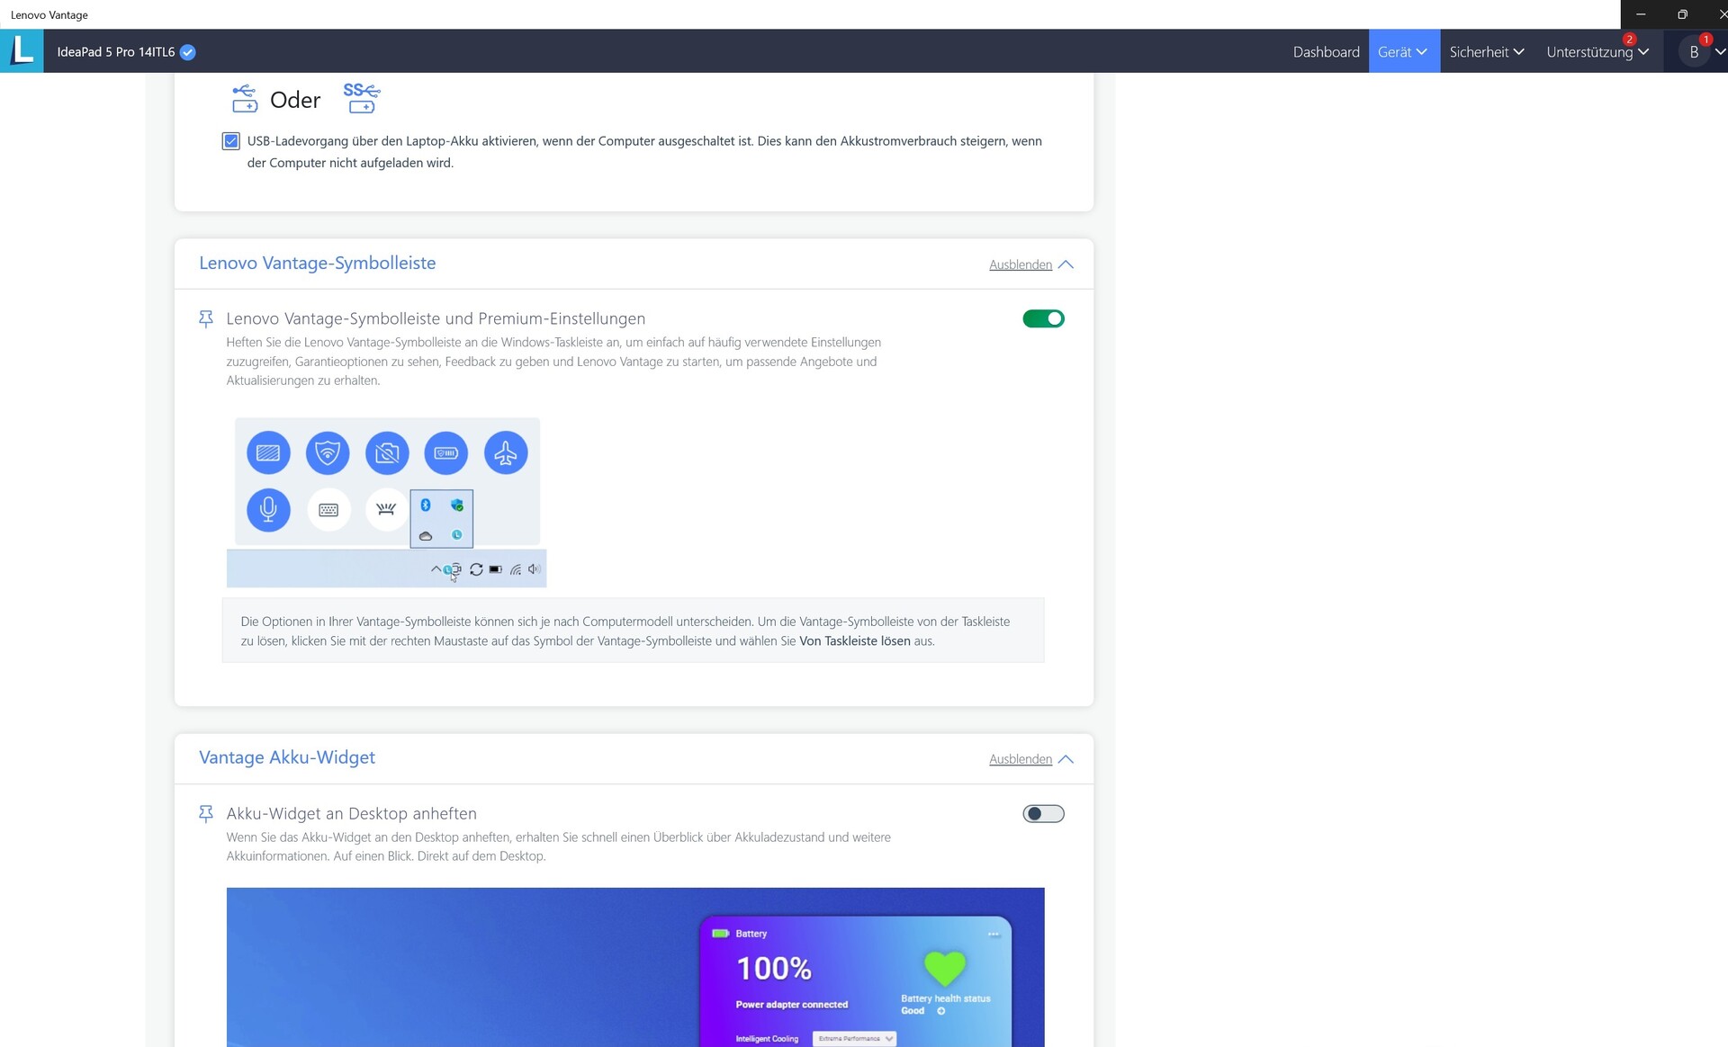Disable the Vantage-Symbolleiste toggle
The width and height of the screenshot is (1728, 1047).
[1043, 318]
